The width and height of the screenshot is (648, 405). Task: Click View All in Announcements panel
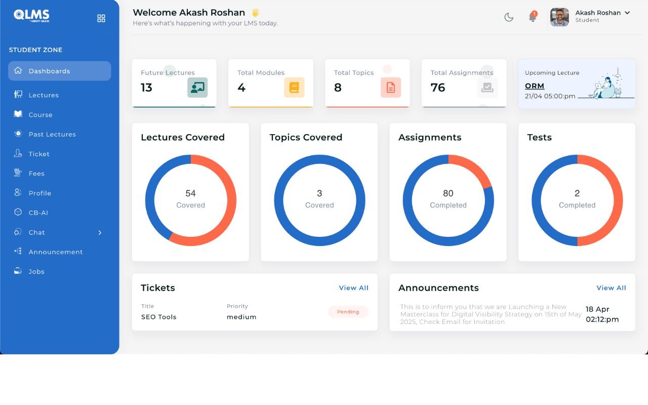(x=611, y=288)
